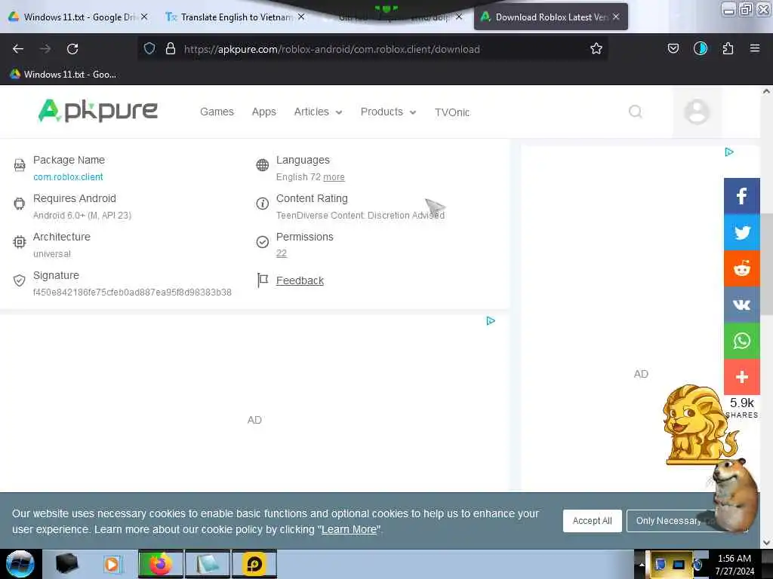The image size is (773, 579).
Task: Click the media player taskbar icon
Action: tap(112, 564)
